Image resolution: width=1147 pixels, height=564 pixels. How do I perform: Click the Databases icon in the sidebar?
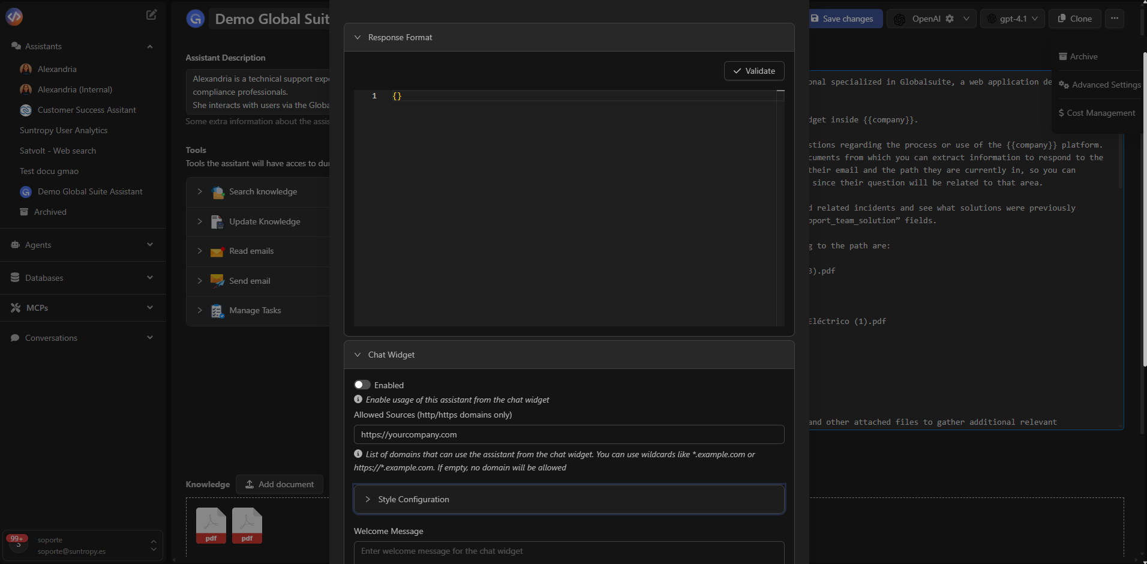(x=14, y=277)
